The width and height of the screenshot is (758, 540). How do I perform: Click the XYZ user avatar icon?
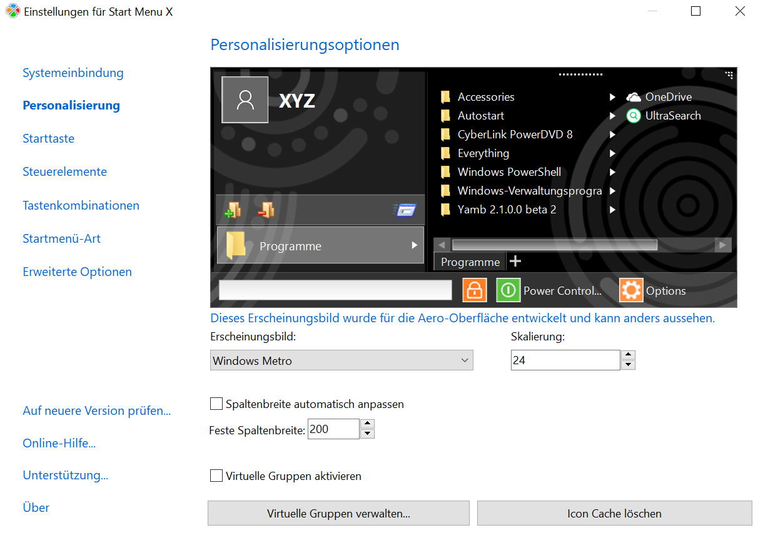pos(245,100)
